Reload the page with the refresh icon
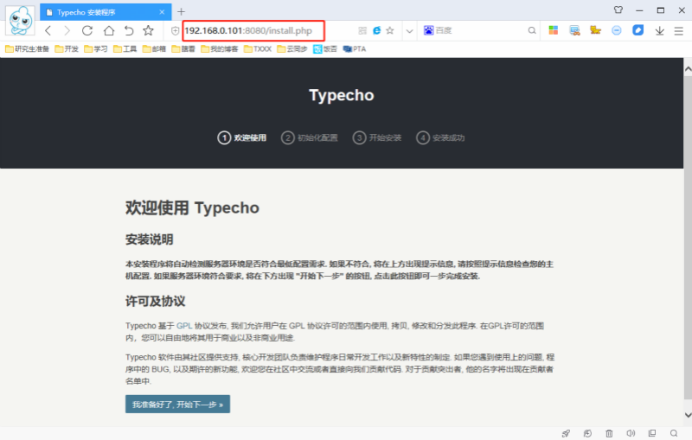Viewport: 692px width, 440px height. (x=87, y=30)
